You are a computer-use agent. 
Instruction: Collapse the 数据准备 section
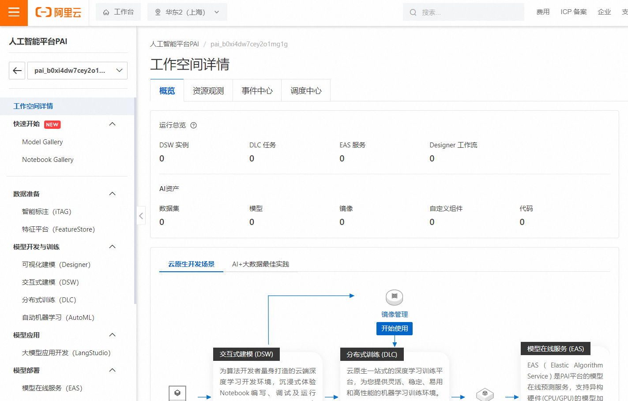coord(112,194)
